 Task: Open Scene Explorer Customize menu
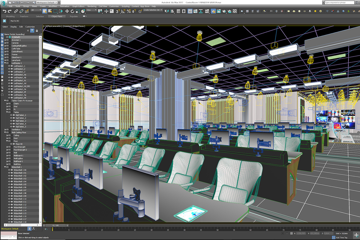(x=30, y=27)
